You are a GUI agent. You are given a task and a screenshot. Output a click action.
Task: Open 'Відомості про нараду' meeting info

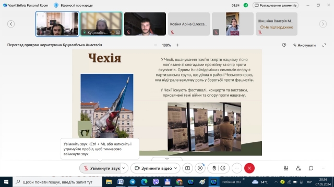[x=74, y=5]
